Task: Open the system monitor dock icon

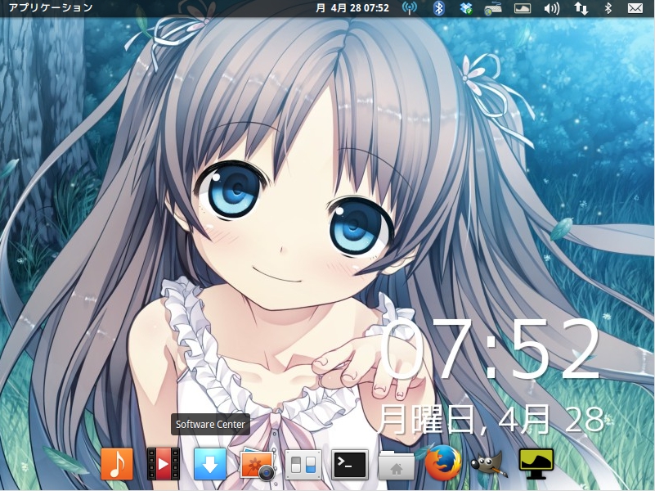Action: (x=536, y=464)
